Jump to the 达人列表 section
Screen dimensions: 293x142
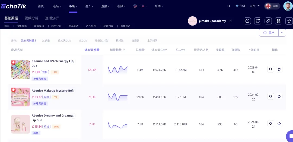coord(91,26)
